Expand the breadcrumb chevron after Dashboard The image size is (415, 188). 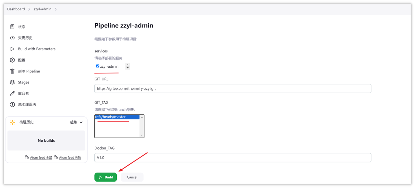[29, 9]
